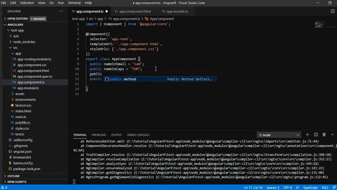Open app-routing.module.ts in explorer
Viewport: 337px width, 190px height.
pyautogui.click(x=34, y=59)
